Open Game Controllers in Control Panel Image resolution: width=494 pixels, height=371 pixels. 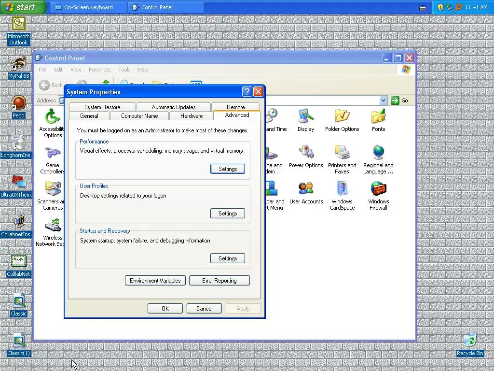coord(52,159)
